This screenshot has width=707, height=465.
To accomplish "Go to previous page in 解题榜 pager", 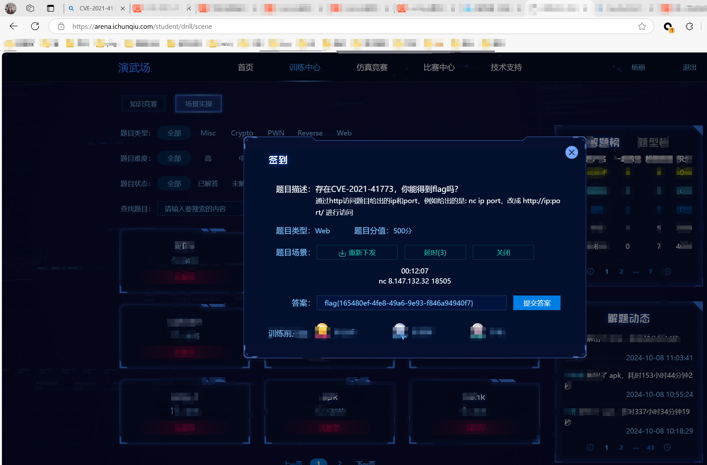I will pos(591,272).
